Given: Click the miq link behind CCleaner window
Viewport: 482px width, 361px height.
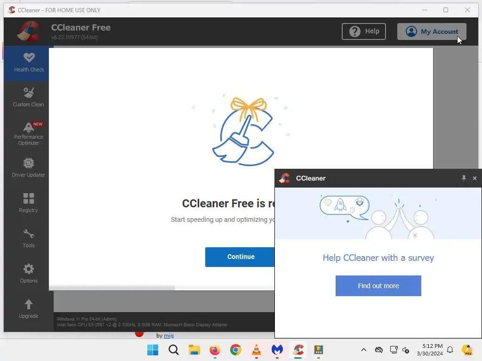Looking at the screenshot, I should (x=169, y=336).
